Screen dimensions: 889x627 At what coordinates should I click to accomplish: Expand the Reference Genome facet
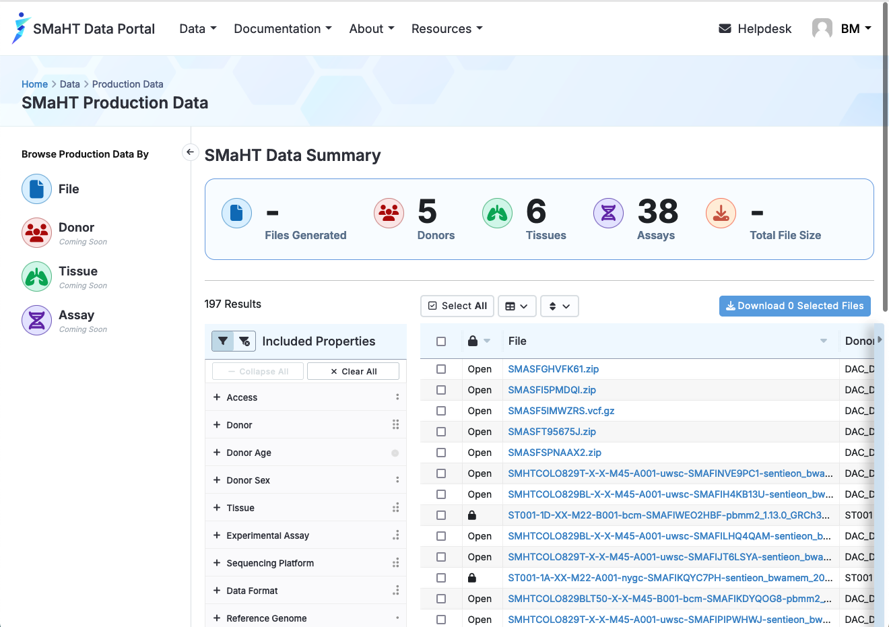[x=306, y=616]
